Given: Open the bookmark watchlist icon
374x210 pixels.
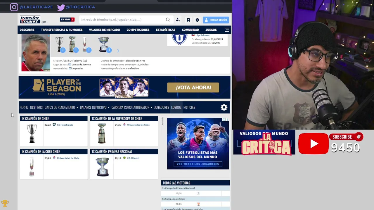Looking at the screenshot, I should tap(188, 20).
